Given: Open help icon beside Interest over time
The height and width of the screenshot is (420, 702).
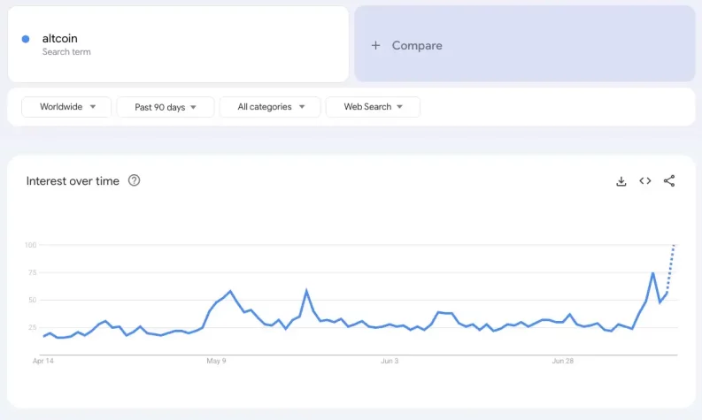Looking at the screenshot, I should [x=135, y=180].
